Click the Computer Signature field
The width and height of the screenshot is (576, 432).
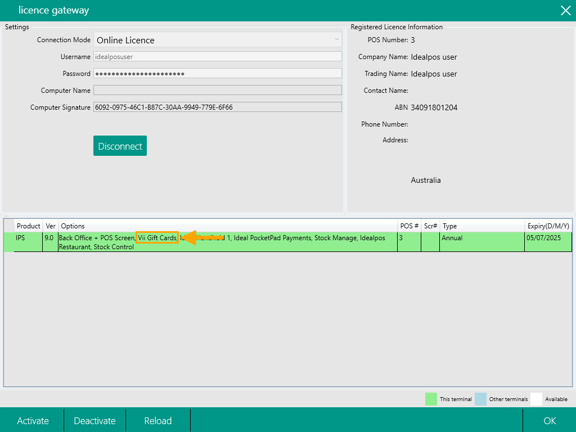(x=218, y=107)
